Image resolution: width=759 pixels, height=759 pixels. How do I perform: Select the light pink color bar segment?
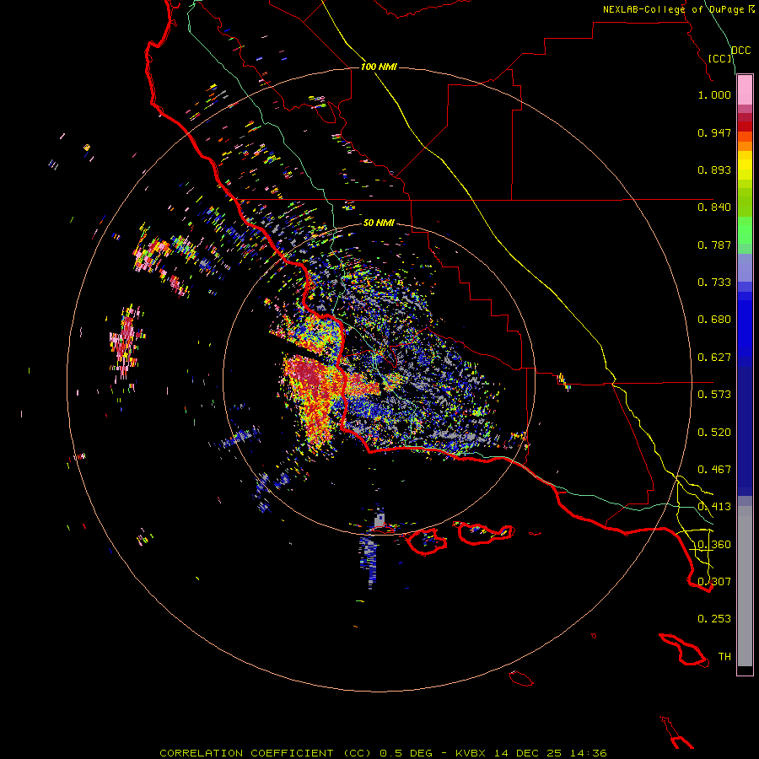click(745, 89)
